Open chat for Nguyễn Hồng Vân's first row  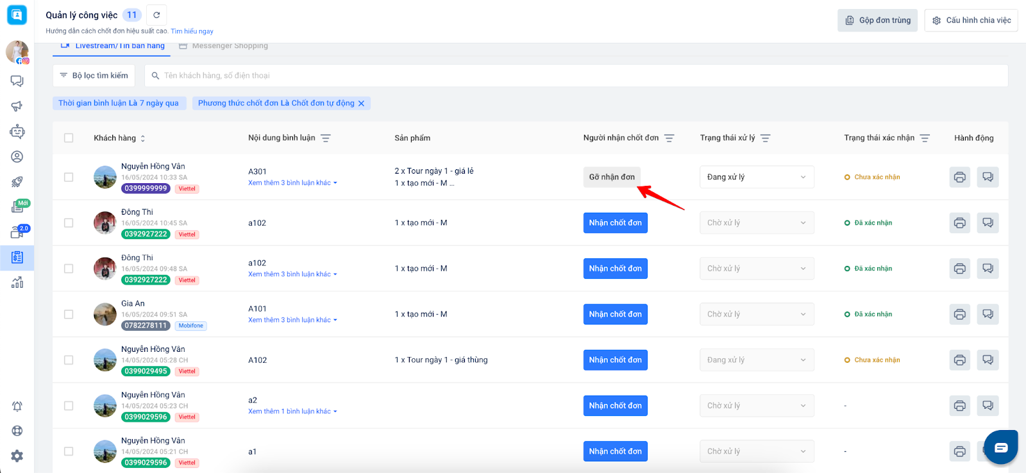point(988,177)
